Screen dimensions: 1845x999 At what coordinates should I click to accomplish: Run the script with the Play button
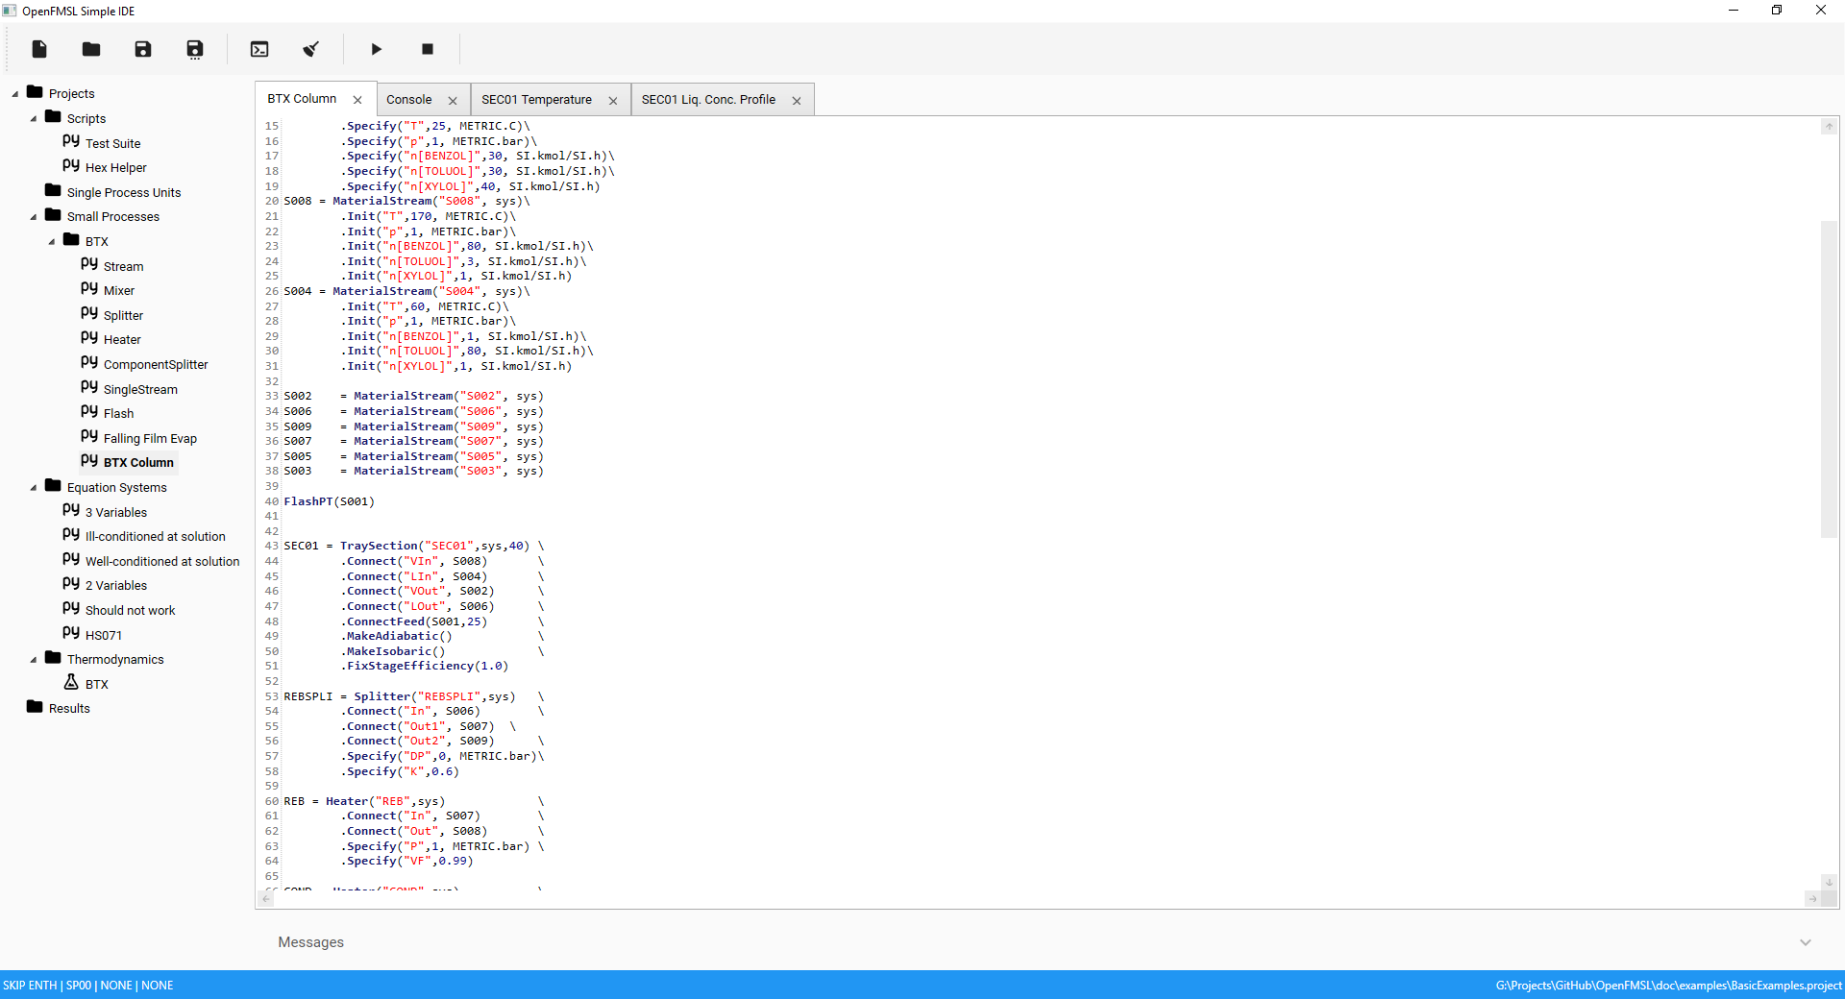pos(377,49)
